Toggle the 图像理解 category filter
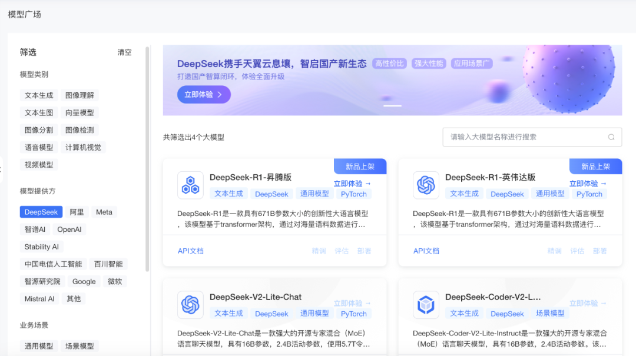The height and width of the screenshot is (356, 636). point(79,95)
